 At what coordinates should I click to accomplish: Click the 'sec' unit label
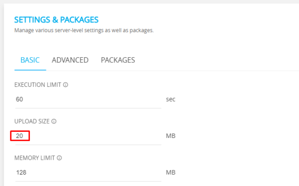(171, 99)
